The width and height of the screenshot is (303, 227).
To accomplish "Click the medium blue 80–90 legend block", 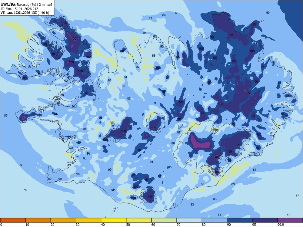I will click(215, 220).
